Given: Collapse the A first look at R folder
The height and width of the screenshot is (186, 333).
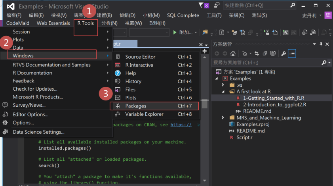Looking at the screenshot, I should click(223, 92).
